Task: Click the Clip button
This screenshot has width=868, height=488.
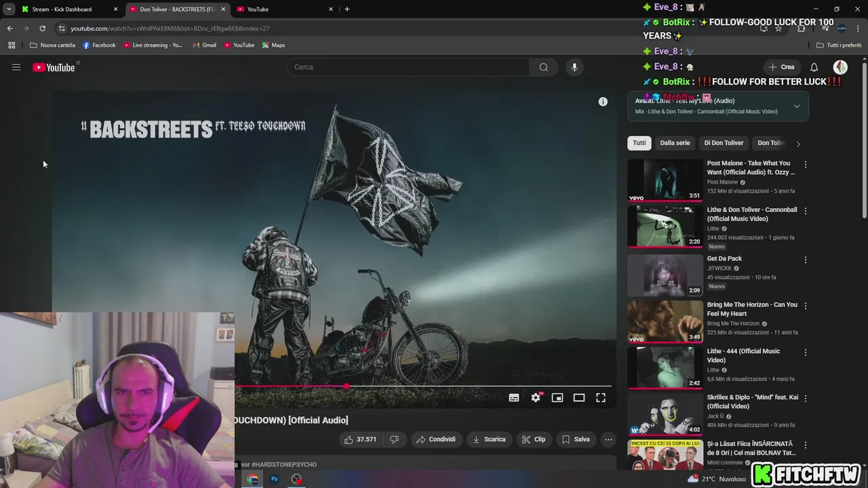Action: 534,439
